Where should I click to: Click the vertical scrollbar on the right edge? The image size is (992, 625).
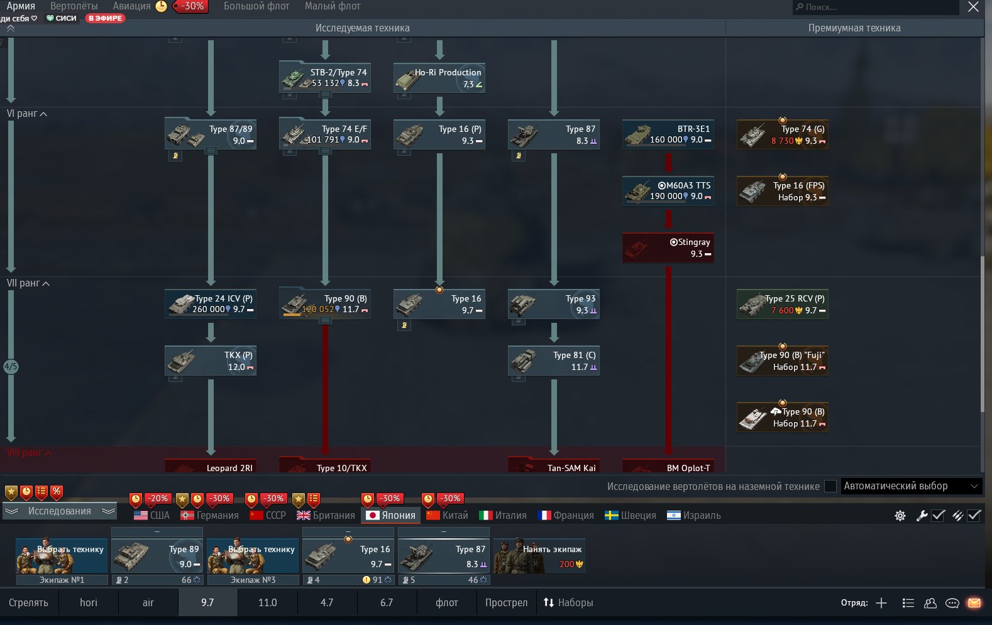981,334
